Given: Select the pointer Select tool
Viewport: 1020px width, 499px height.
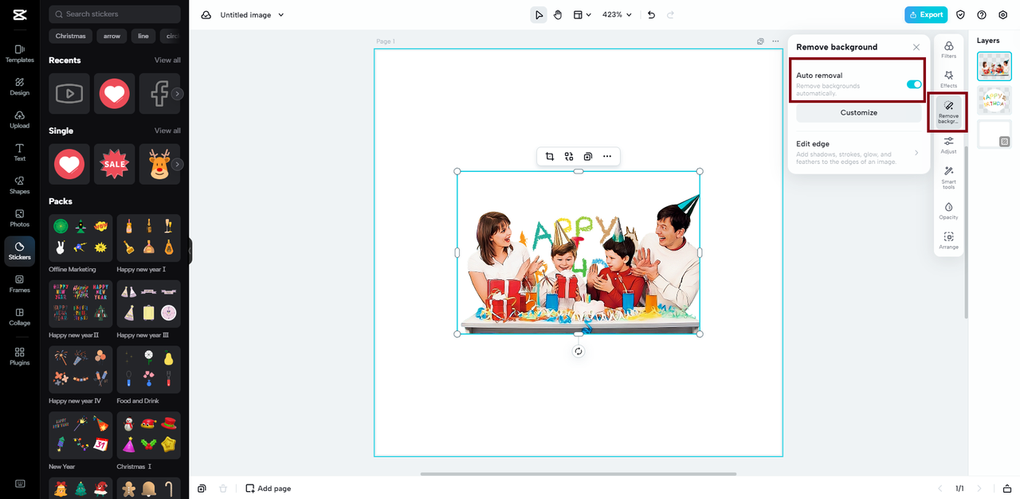Looking at the screenshot, I should 539,14.
